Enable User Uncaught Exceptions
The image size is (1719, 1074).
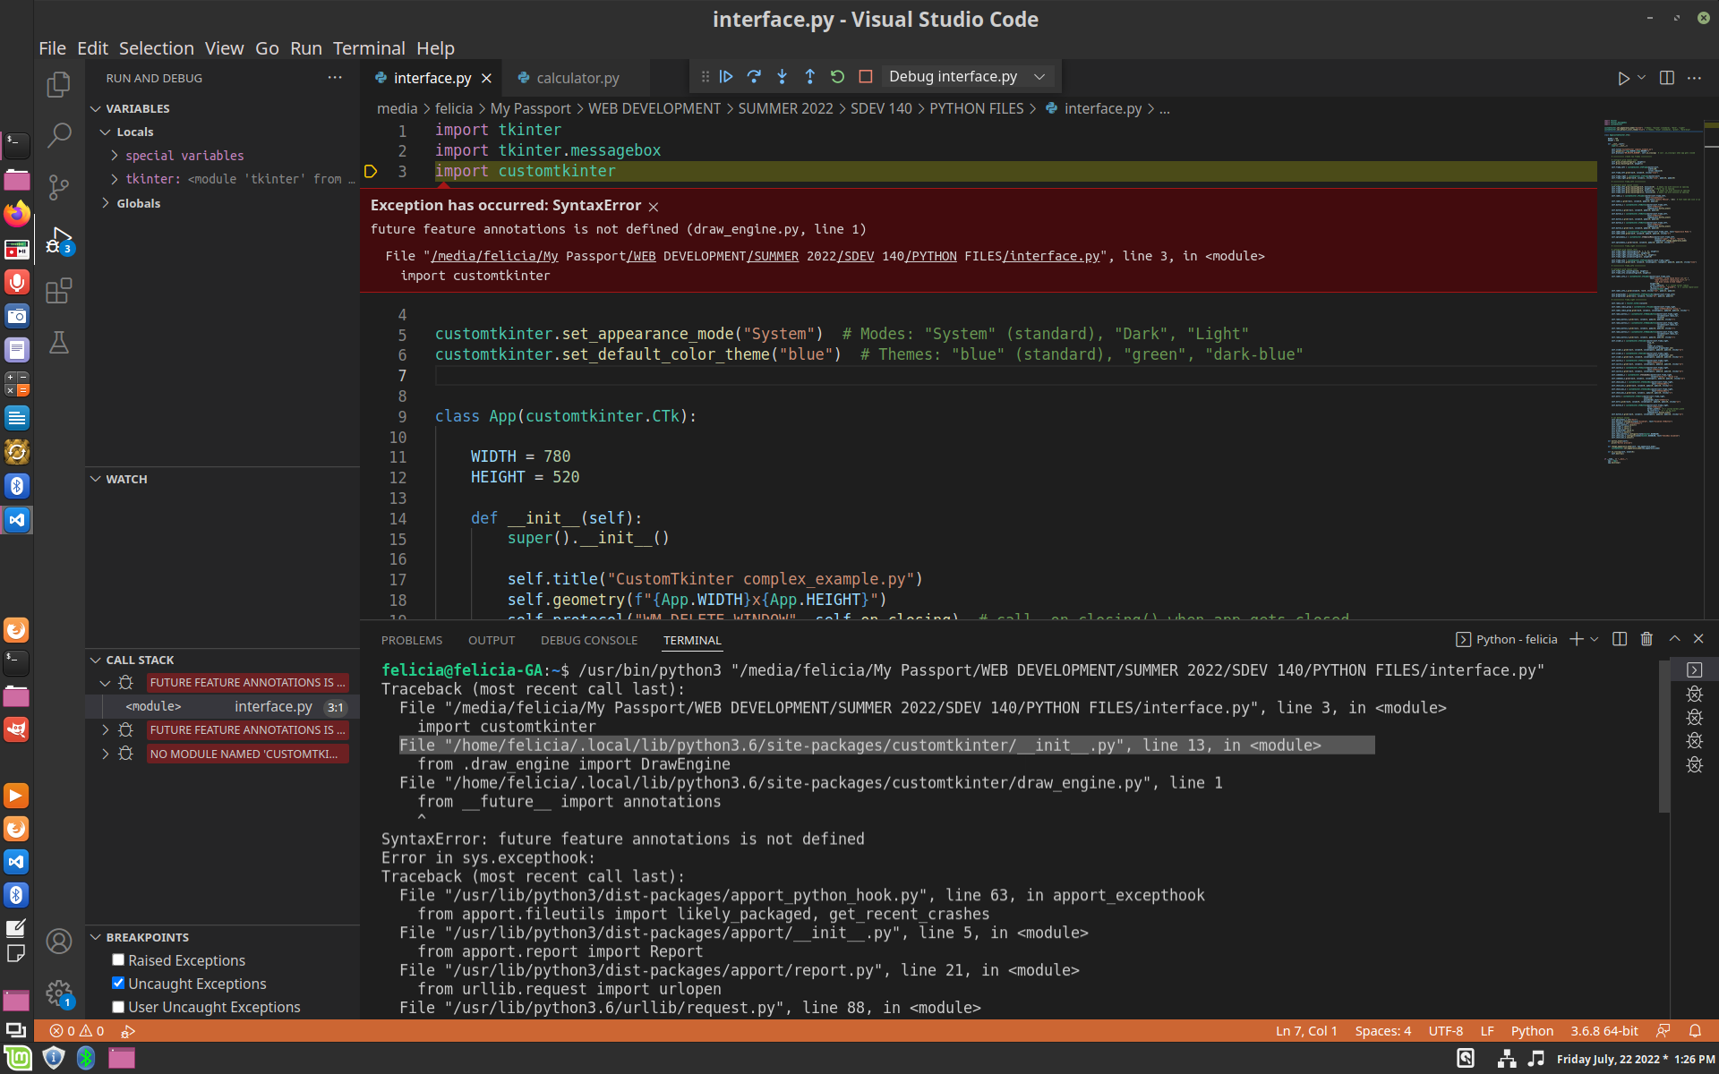tap(117, 1006)
